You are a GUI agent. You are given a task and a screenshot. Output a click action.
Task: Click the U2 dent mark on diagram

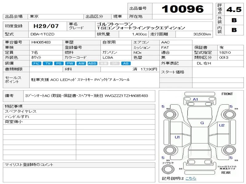pyautogui.click(x=222, y=125)
